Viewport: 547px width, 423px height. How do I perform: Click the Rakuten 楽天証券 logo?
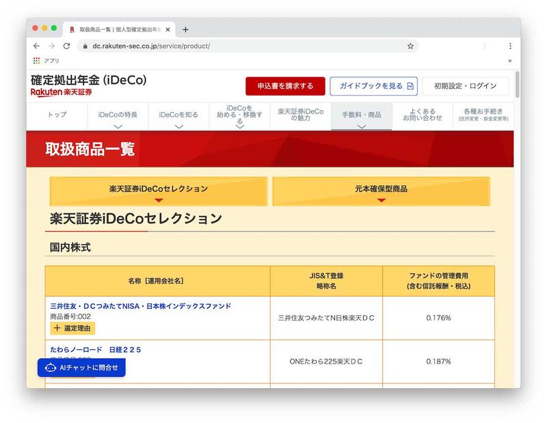(62, 92)
